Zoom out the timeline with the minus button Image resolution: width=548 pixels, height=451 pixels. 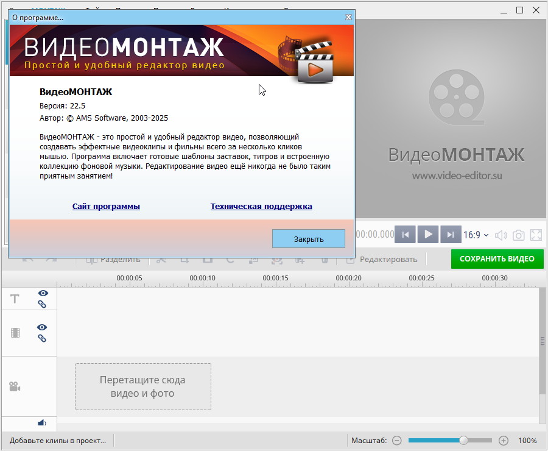(396, 441)
